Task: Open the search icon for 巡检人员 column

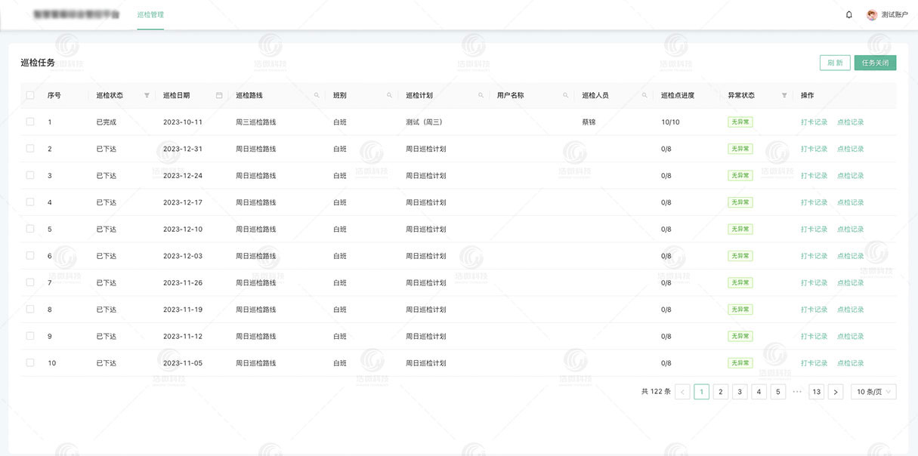Action: point(645,96)
